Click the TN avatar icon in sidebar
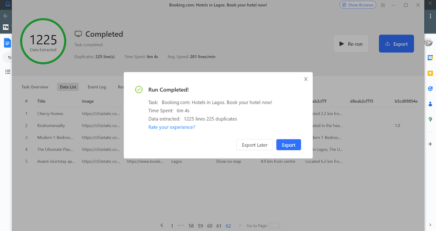Viewport: 436px width, 231px height. click(x=6, y=27)
